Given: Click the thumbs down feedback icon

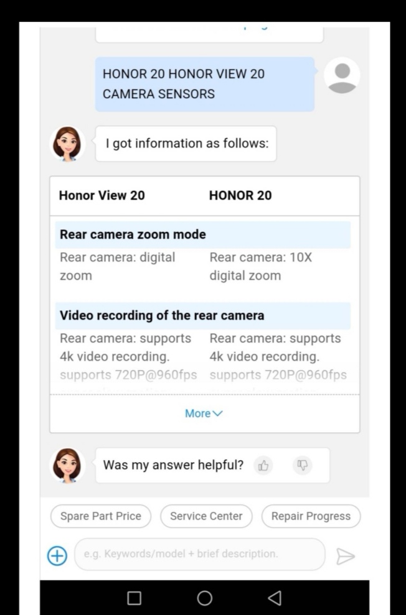Looking at the screenshot, I should (x=303, y=465).
